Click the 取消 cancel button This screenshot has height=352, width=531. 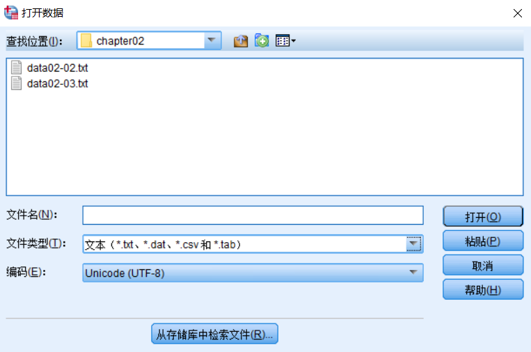click(483, 265)
